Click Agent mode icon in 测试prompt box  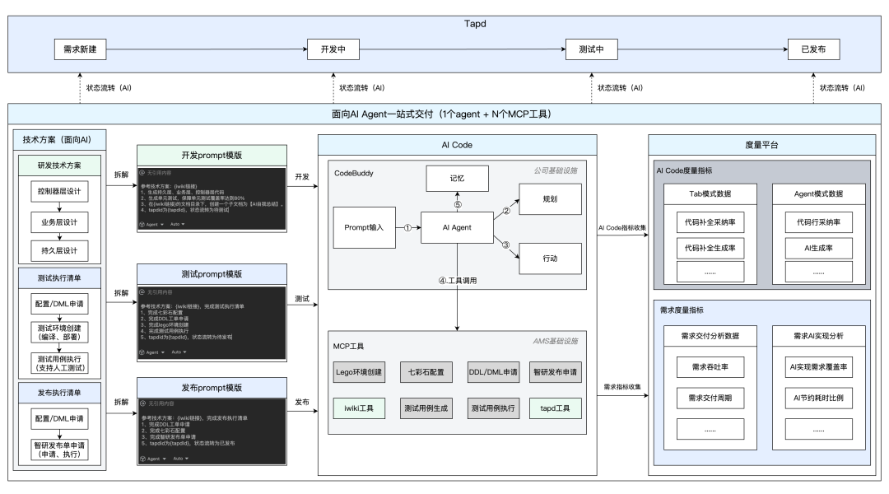click(x=142, y=352)
